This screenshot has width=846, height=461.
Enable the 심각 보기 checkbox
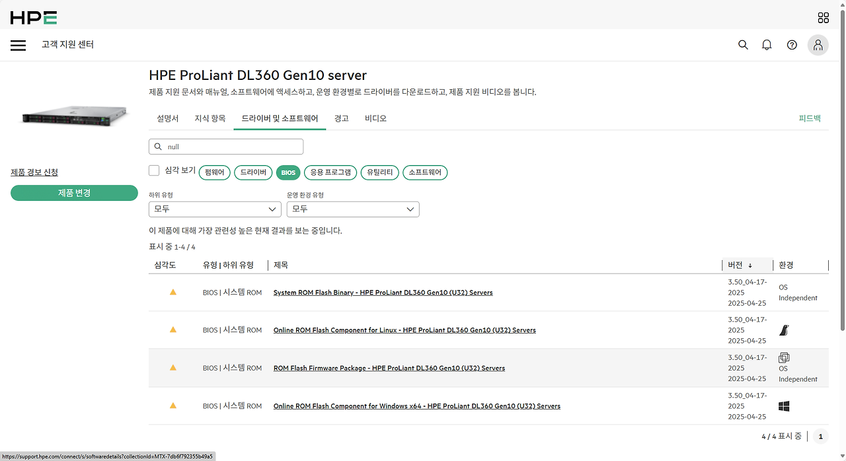pos(153,170)
